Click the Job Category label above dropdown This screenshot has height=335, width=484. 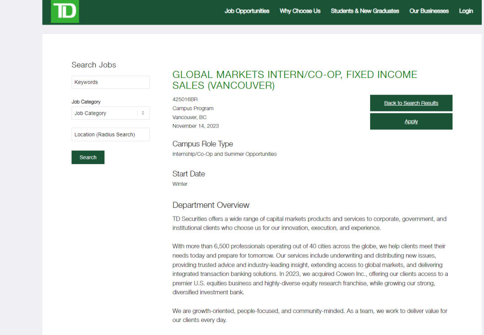point(86,102)
